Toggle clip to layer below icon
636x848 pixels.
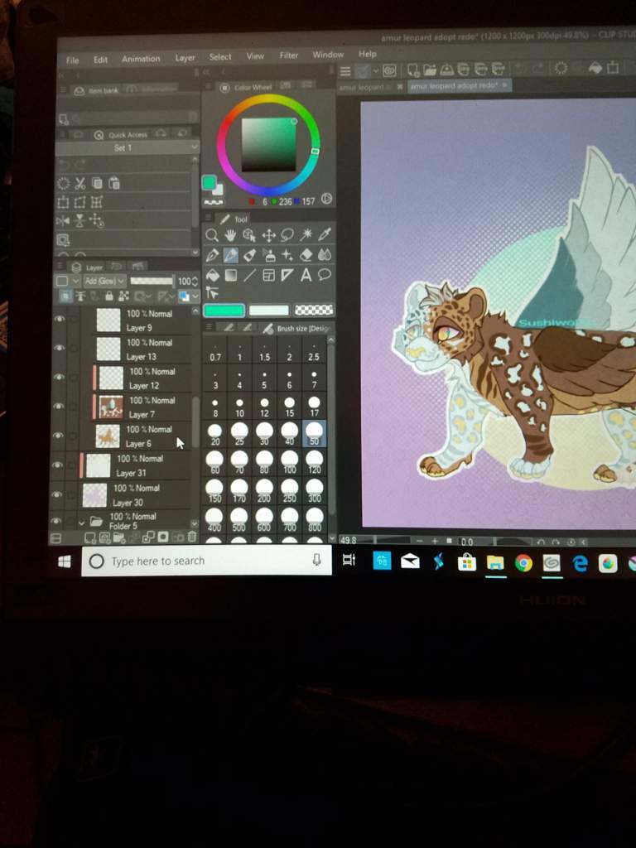(65, 296)
